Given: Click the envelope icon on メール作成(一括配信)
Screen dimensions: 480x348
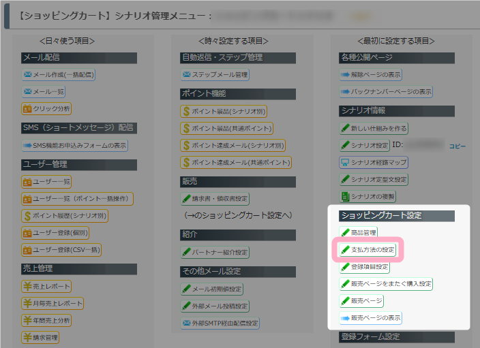Looking at the screenshot, I should [28, 75].
